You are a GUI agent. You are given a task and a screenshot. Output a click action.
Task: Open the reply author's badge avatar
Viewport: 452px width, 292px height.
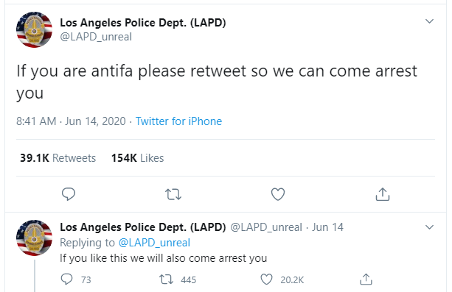(35, 238)
